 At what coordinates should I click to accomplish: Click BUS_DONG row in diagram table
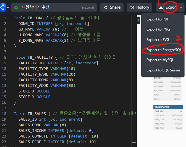coord(167,86)
